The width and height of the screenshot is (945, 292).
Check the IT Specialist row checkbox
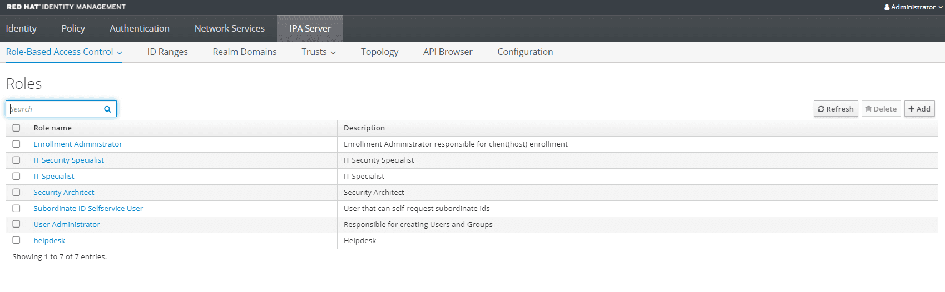coord(16,176)
